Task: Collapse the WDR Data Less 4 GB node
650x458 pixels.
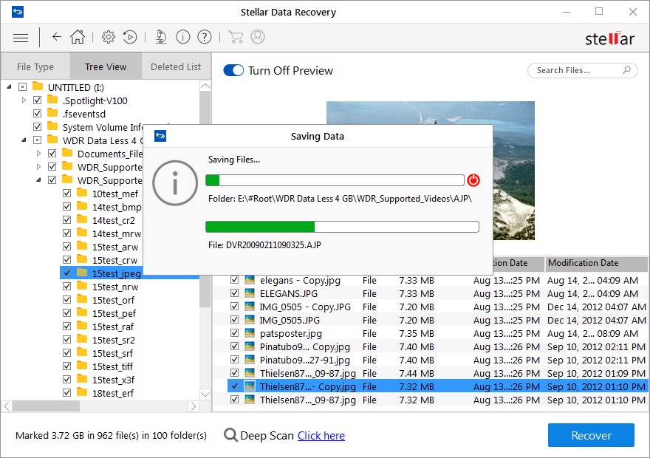Action: [24, 140]
